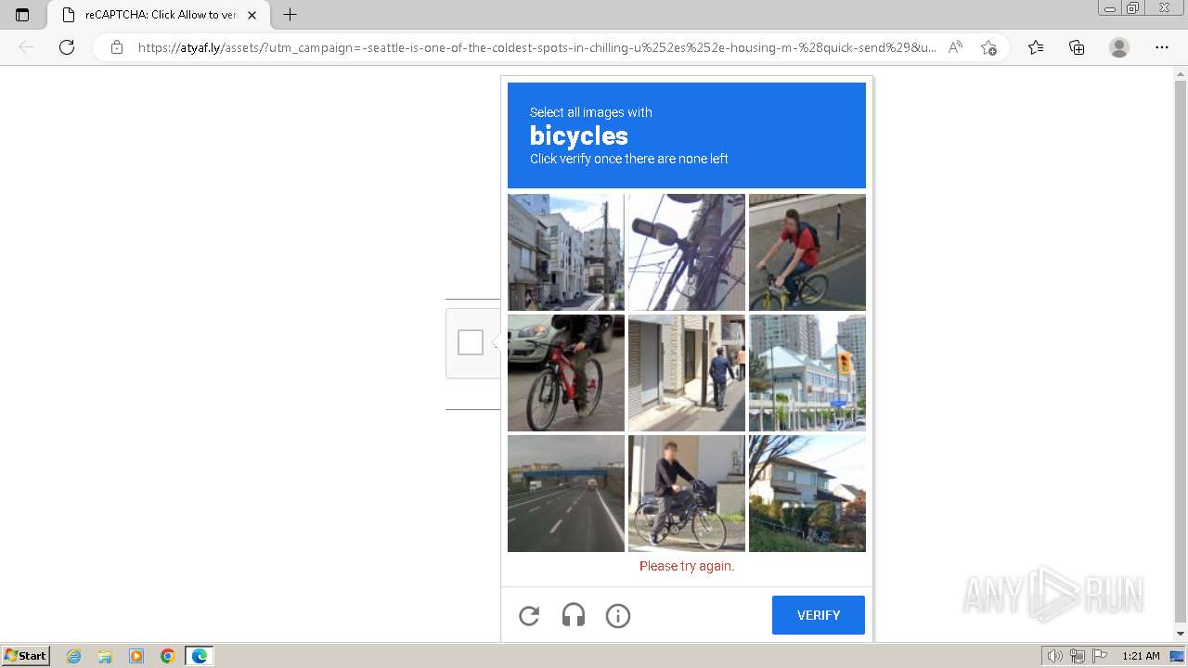Click the Show desktop button

click(1179, 656)
